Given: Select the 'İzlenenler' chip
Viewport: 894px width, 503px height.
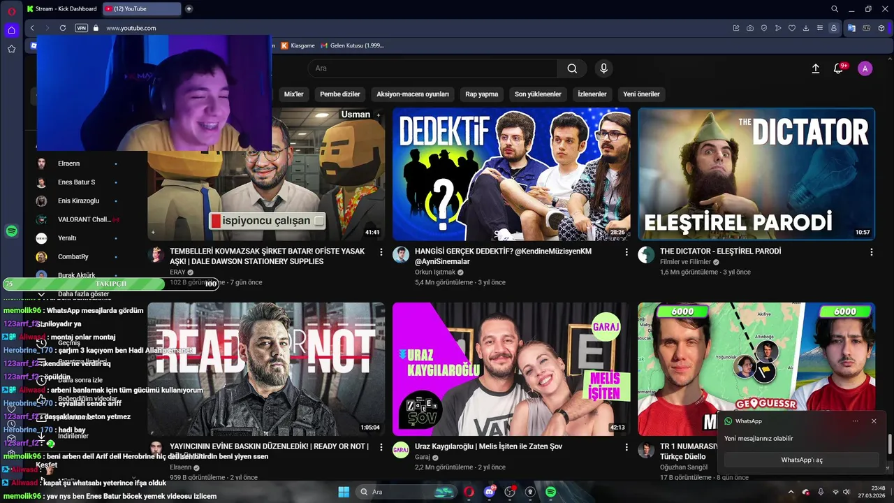Looking at the screenshot, I should pyautogui.click(x=592, y=94).
